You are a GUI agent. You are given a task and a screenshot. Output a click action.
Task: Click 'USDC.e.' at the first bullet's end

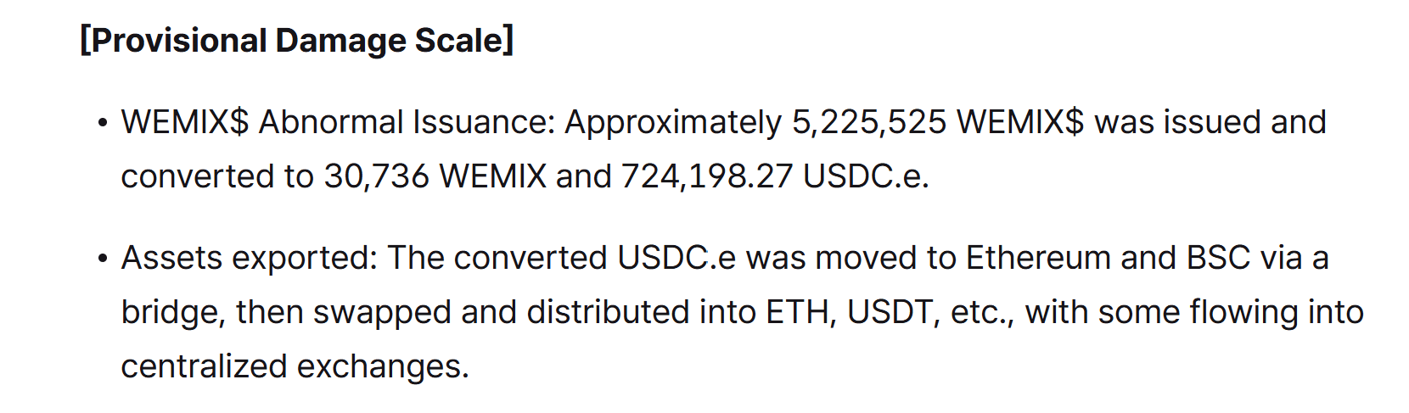click(867, 176)
